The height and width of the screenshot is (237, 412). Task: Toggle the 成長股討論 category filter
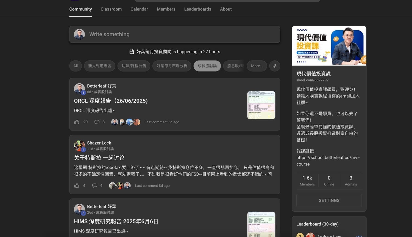[x=207, y=66]
